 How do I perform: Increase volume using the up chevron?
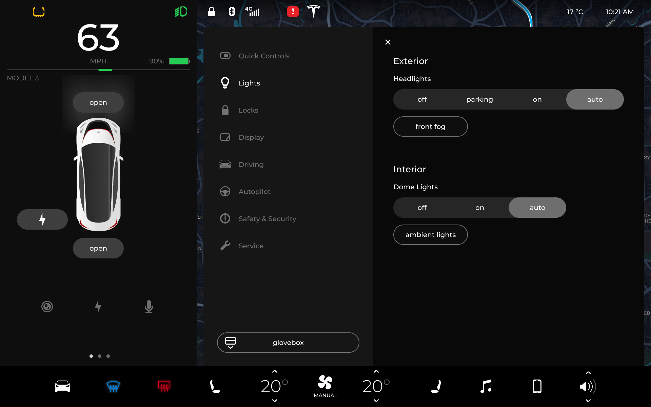tap(588, 373)
